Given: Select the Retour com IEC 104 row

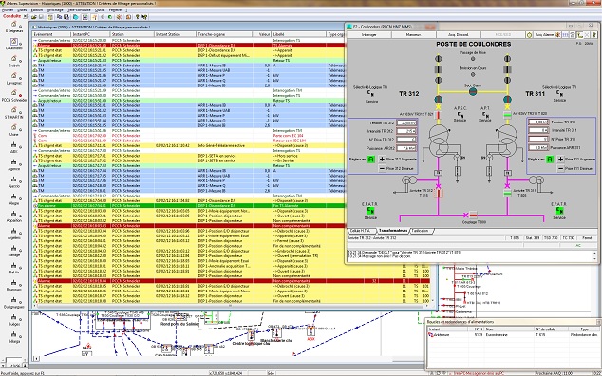Looking at the screenshot, I should (x=188, y=141).
